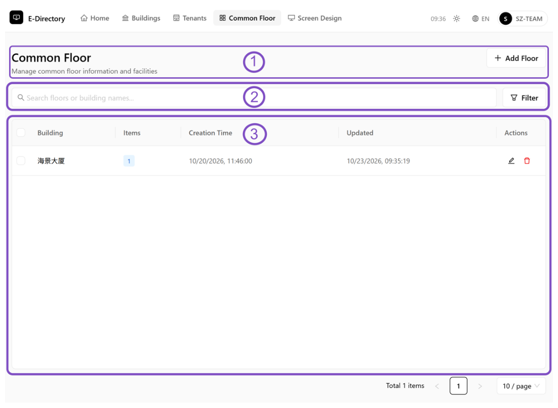Go to previous page arrow
The height and width of the screenshot is (408, 558).
(437, 386)
